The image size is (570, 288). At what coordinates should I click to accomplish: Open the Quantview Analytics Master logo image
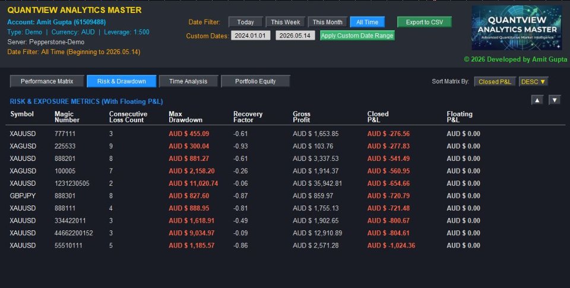pos(516,28)
